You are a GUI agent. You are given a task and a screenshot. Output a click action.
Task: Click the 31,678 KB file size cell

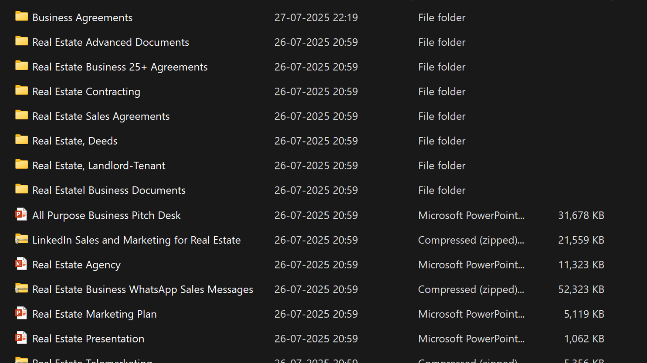(x=581, y=215)
